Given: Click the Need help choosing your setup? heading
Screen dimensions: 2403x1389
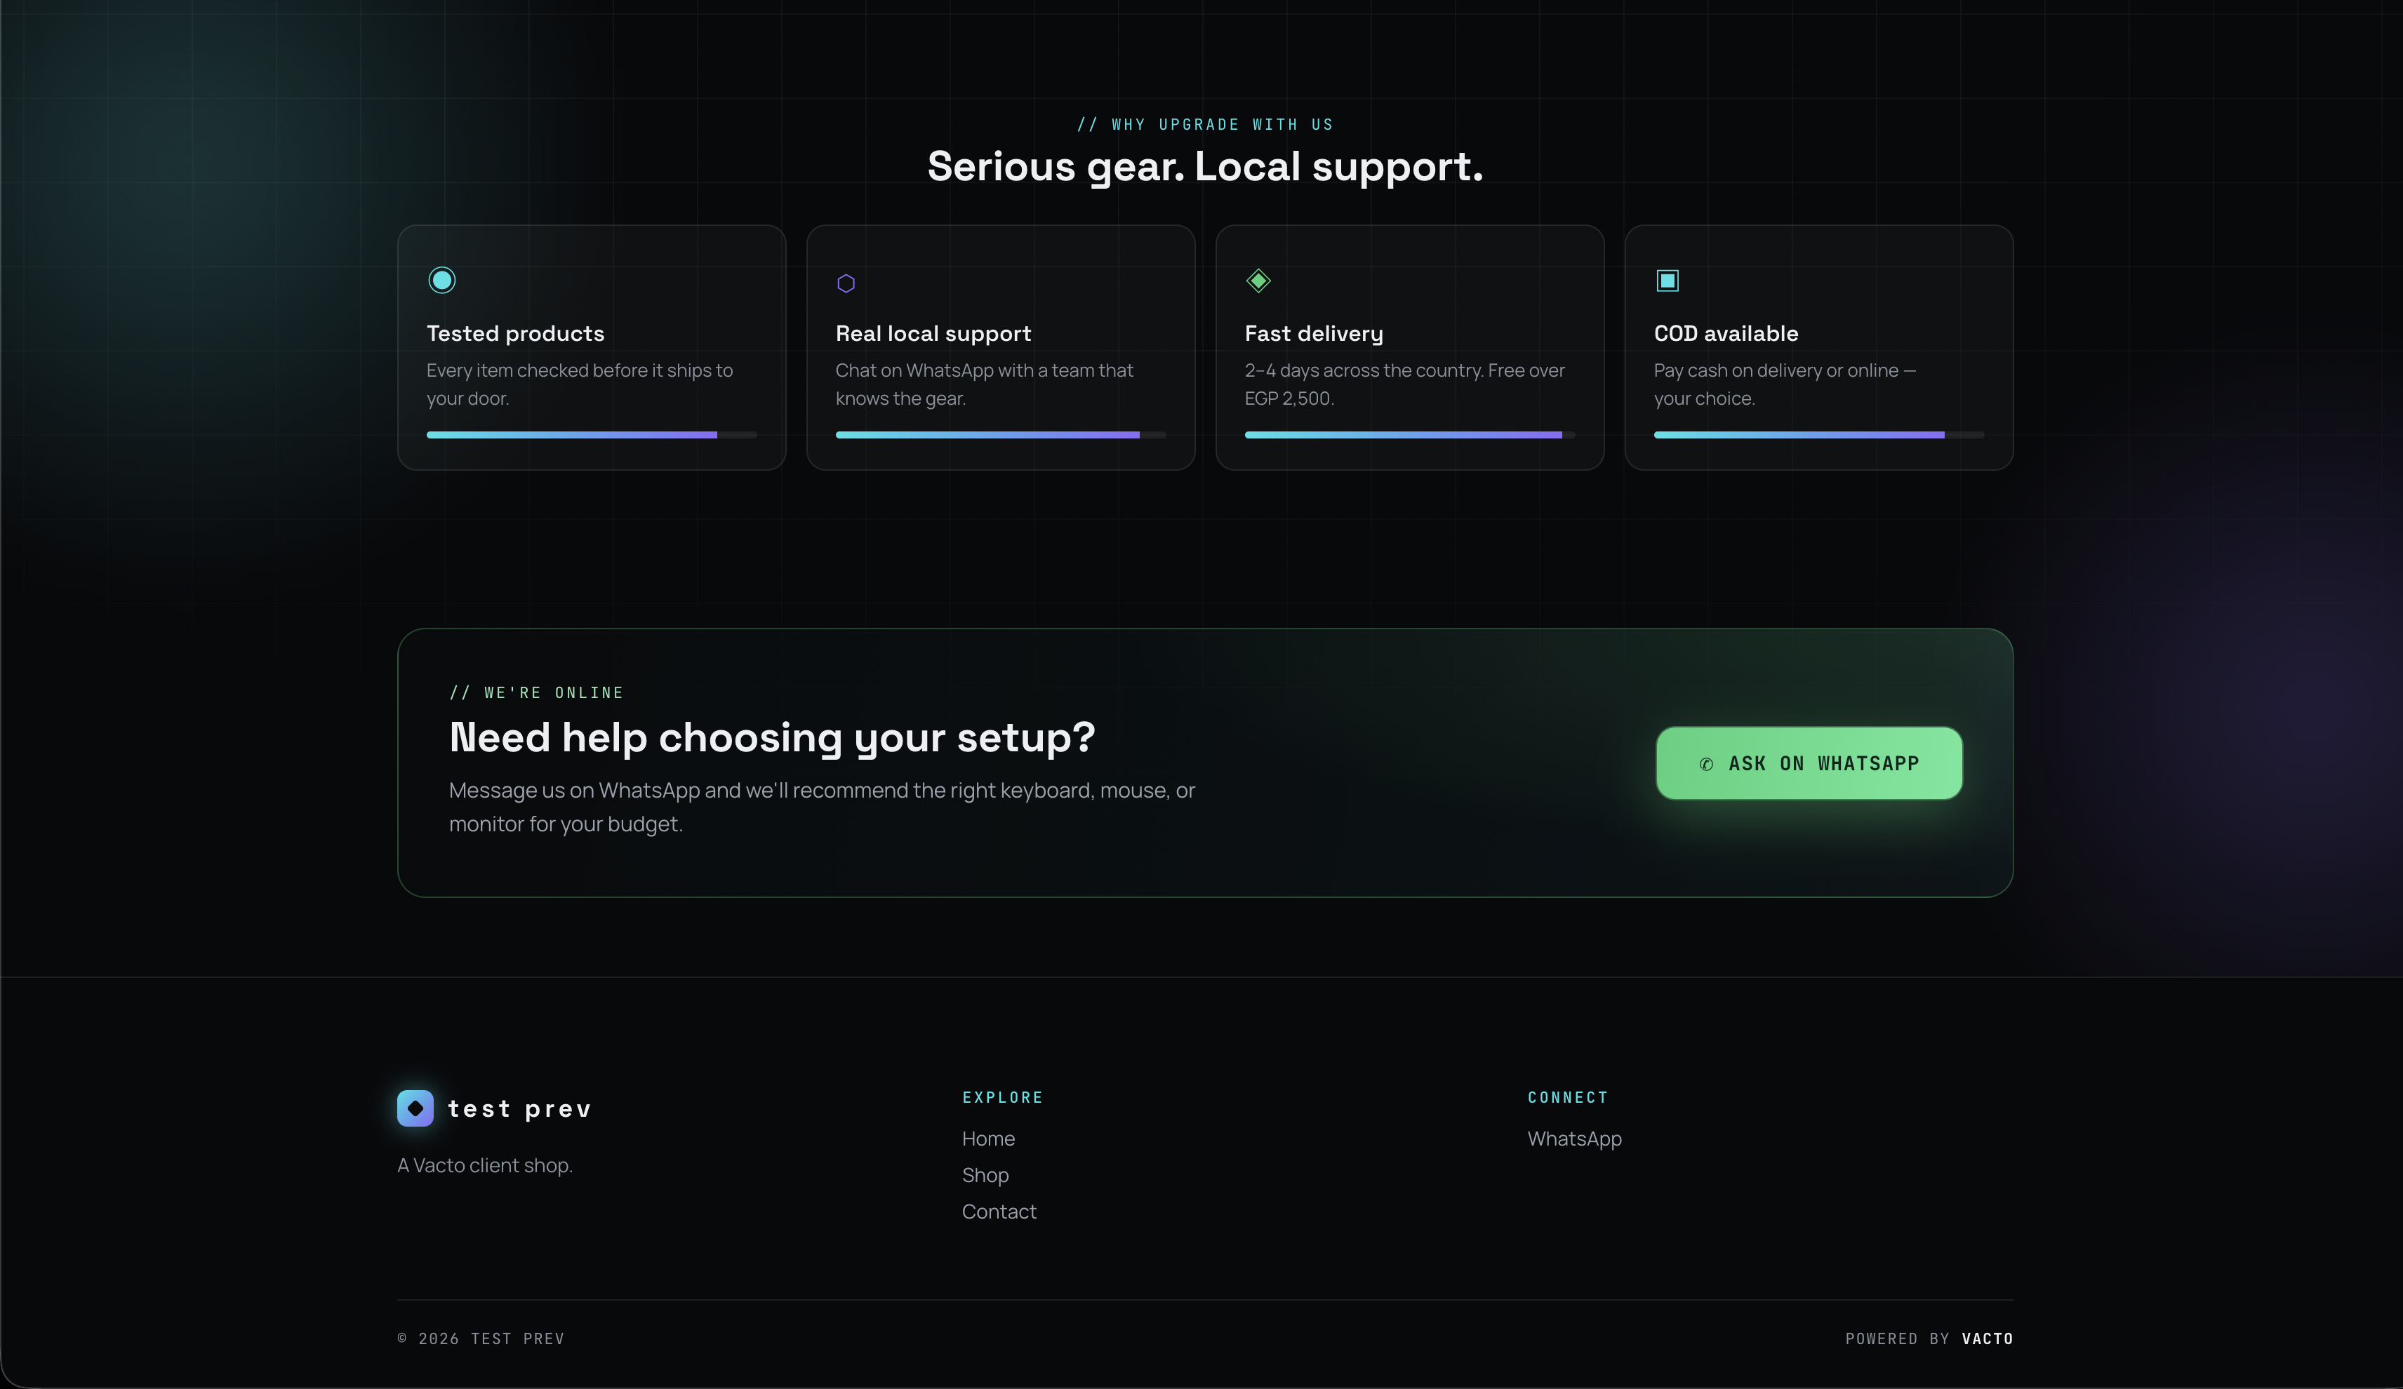Looking at the screenshot, I should click(x=773, y=737).
